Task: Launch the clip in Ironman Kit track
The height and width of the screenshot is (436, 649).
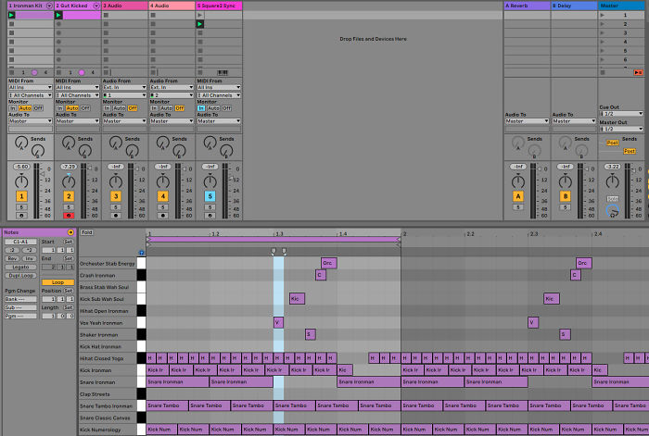Action: pyautogui.click(x=11, y=16)
